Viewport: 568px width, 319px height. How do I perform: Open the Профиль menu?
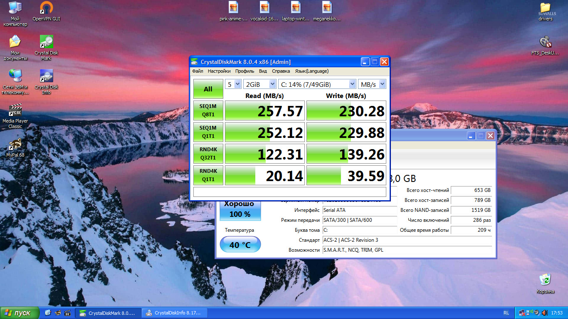coord(244,71)
